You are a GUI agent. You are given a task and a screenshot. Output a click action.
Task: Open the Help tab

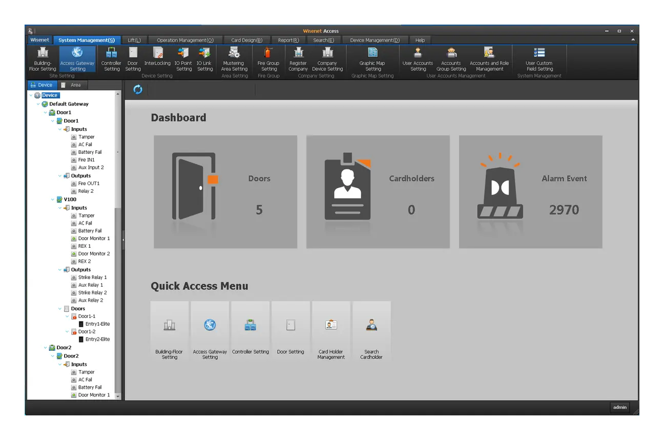pos(420,40)
